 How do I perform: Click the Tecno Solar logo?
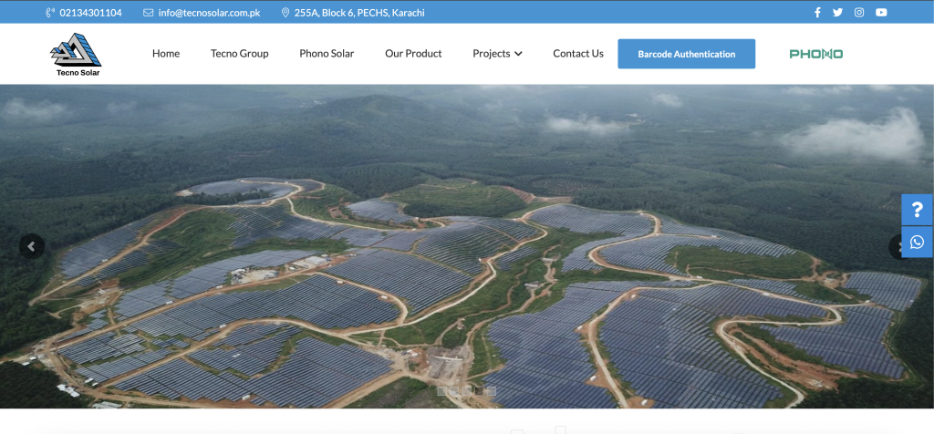click(x=76, y=55)
